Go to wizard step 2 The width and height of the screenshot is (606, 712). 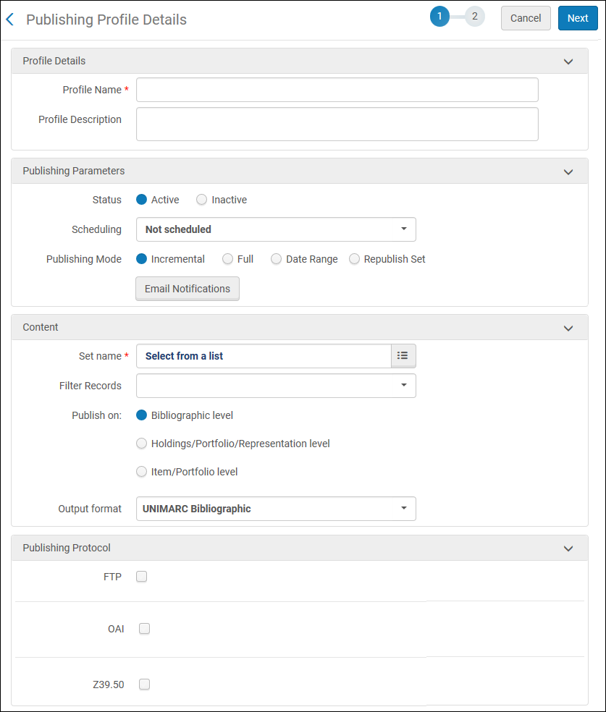pyautogui.click(x=475, y=17)
